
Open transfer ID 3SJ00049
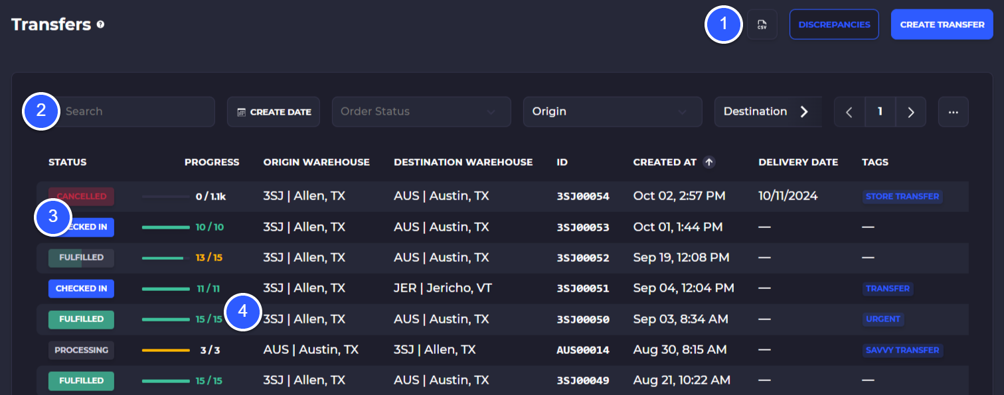pyautogui.click(x=583, y=381)
